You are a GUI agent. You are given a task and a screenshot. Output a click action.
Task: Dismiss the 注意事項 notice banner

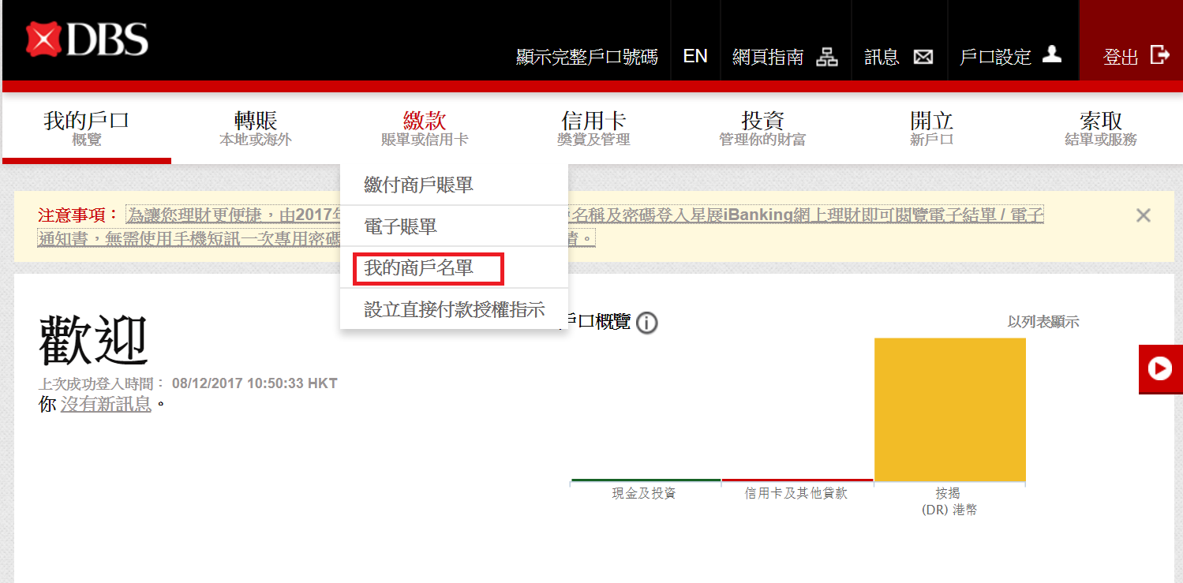(x=1143, y=215)
